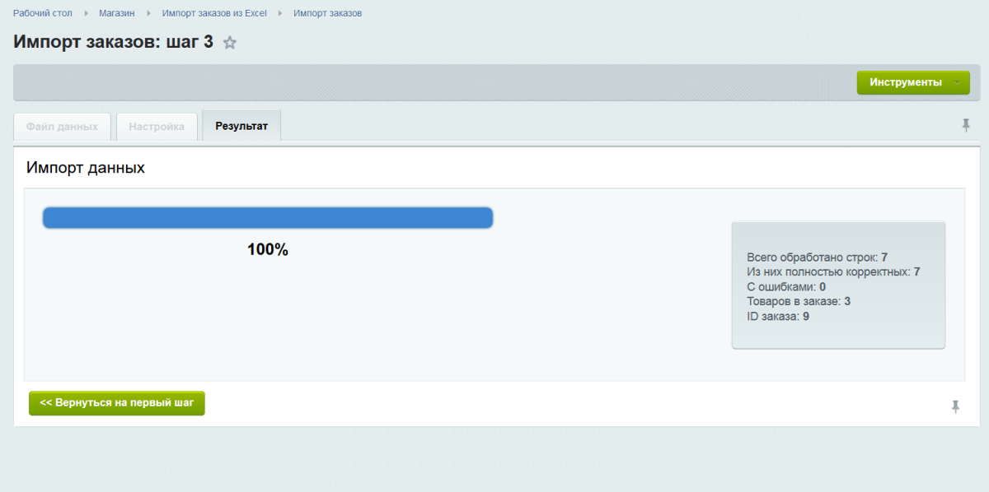Open the Инструменты dropdown arrow
The width and height of the screenshot is (989, 492).
(x=957, y=82)
